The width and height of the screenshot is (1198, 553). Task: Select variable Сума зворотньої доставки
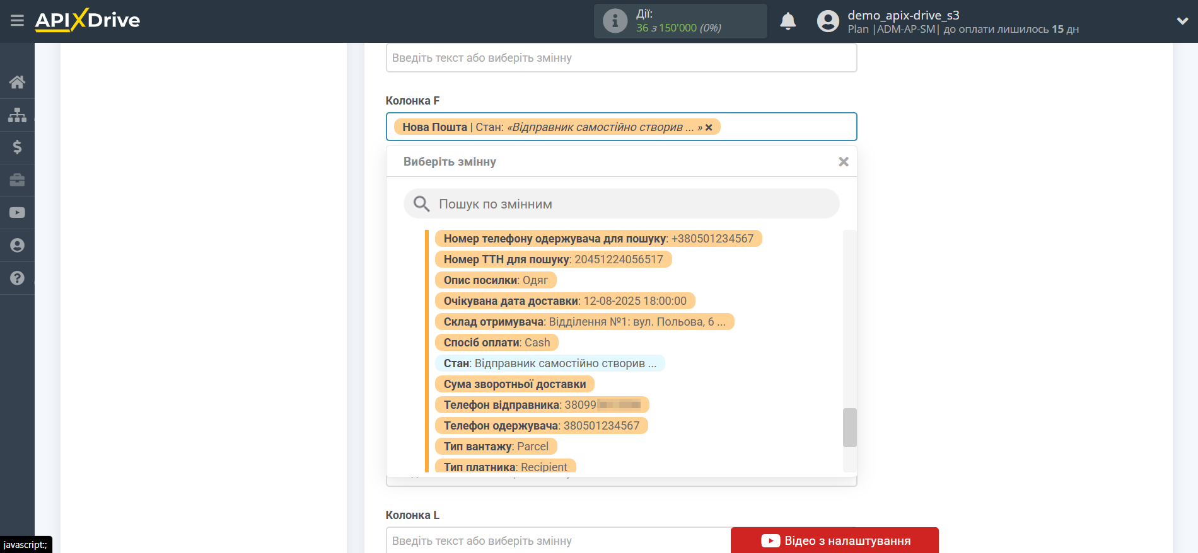point(515,384)
